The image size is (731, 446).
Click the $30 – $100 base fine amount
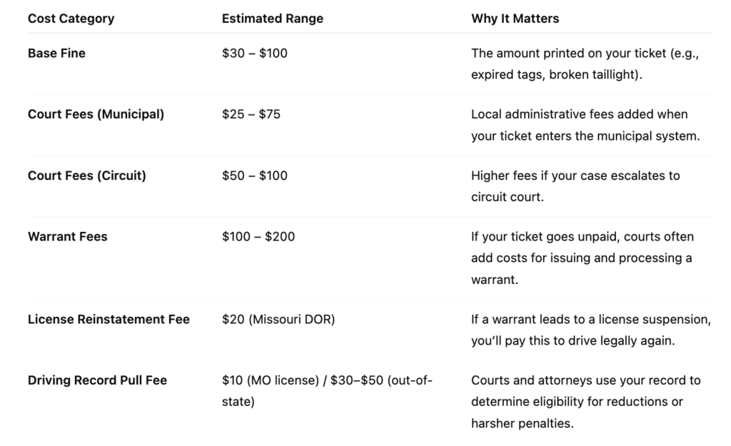point(255,53)
